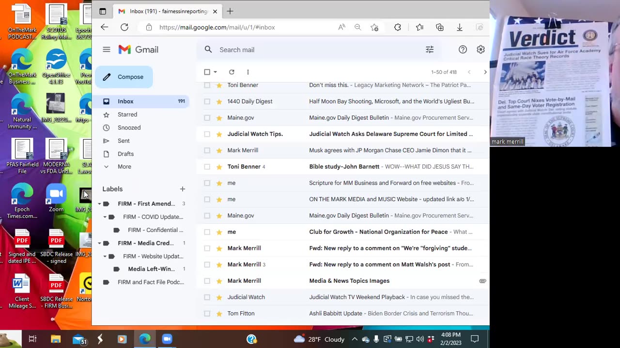Go to newer messages page arrow
Viewport: 620px width, 348px height.
469,72
